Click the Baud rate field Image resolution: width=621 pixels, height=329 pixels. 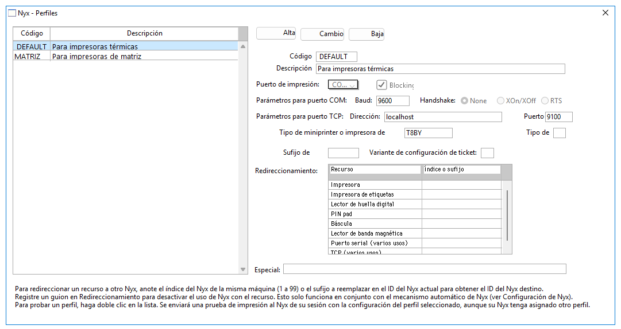392,101
